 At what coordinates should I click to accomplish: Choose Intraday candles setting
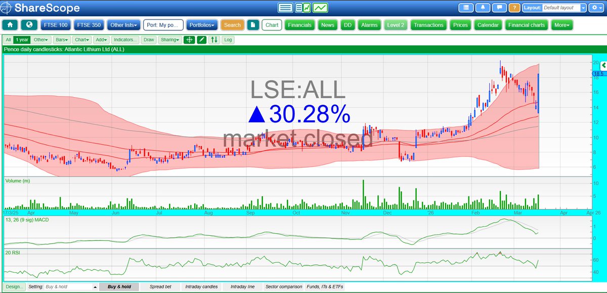(202, 286)
